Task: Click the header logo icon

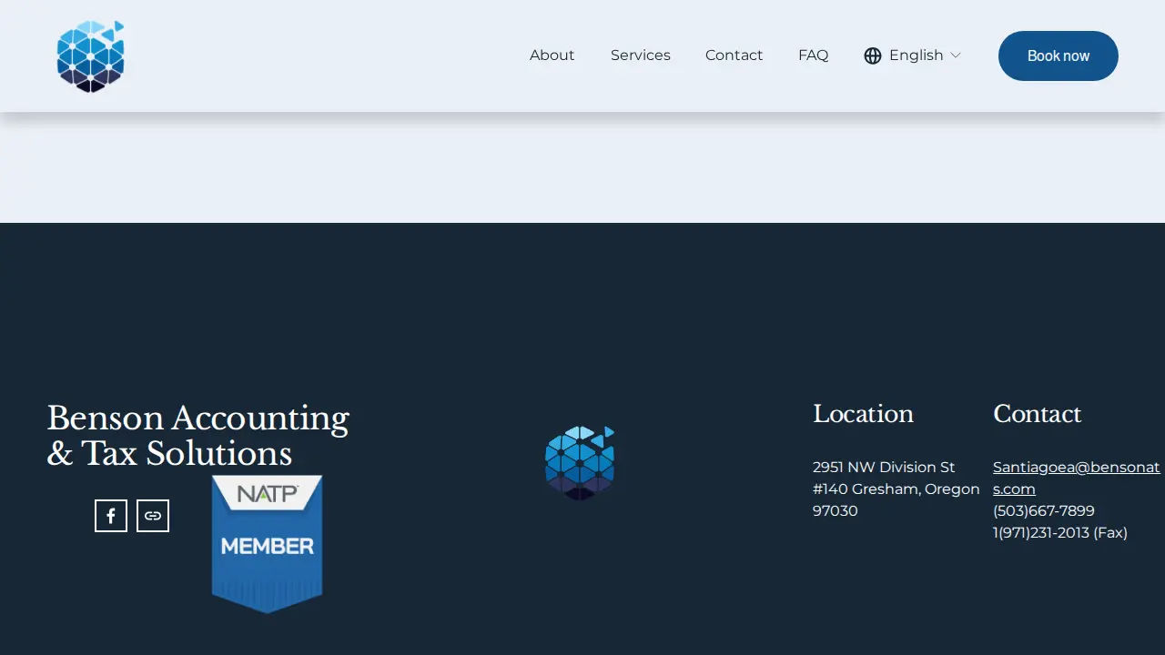Action: pyautogui.click(x=90, y=55)
